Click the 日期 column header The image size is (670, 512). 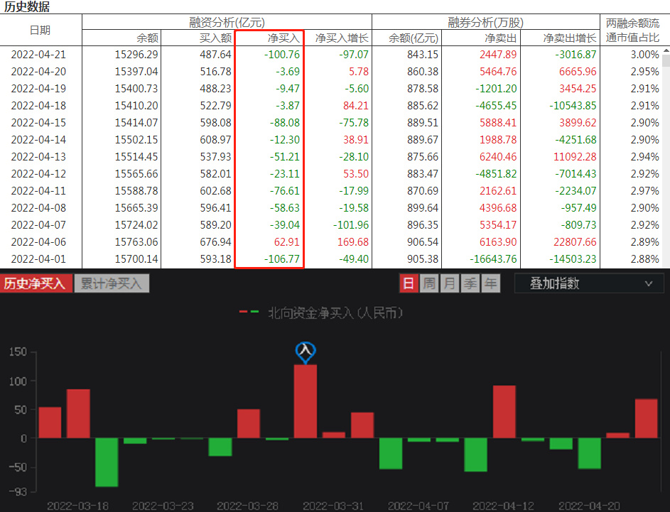click(40, 30)
